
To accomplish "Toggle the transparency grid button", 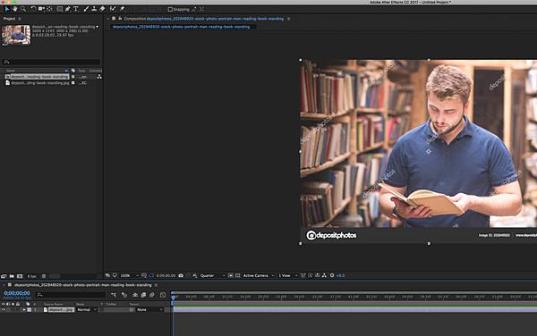I will tap(238, 275).
